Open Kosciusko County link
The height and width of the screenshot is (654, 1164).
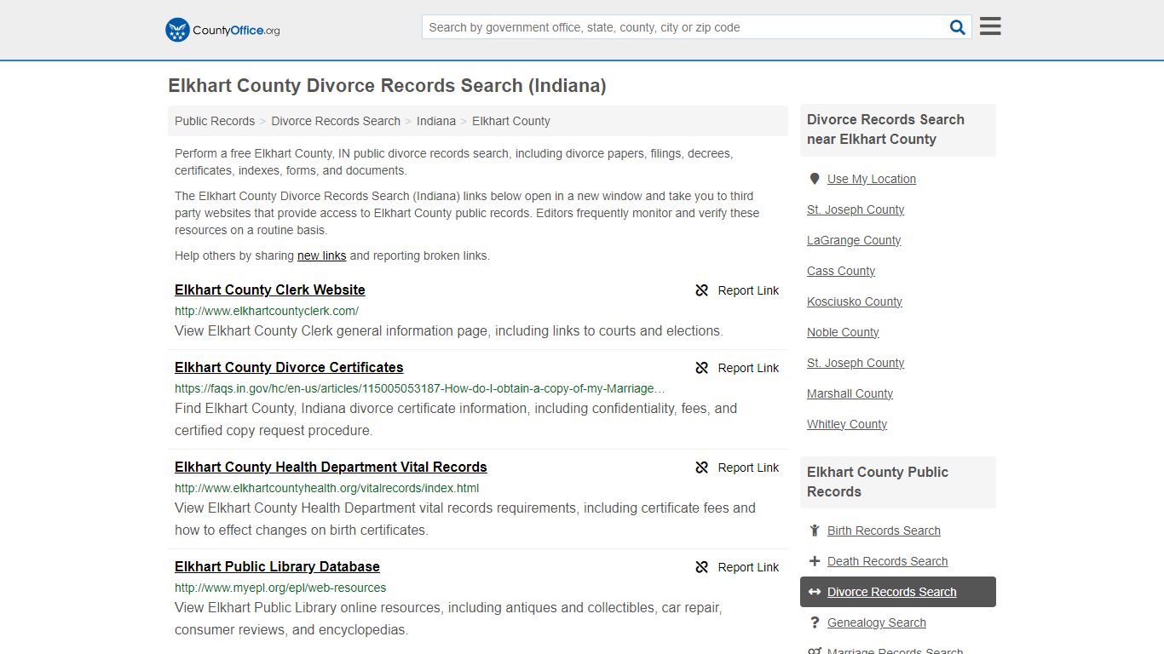pos(855,301)
